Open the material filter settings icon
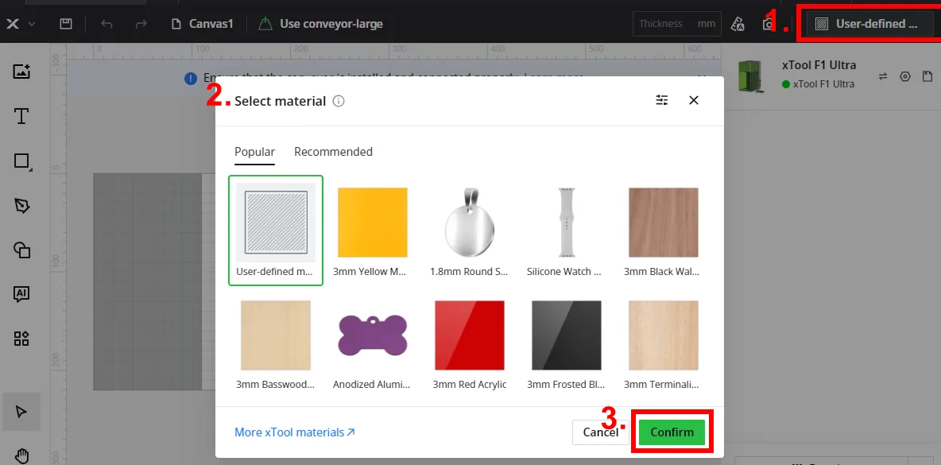The image size is (941, 465). point(662,100)
